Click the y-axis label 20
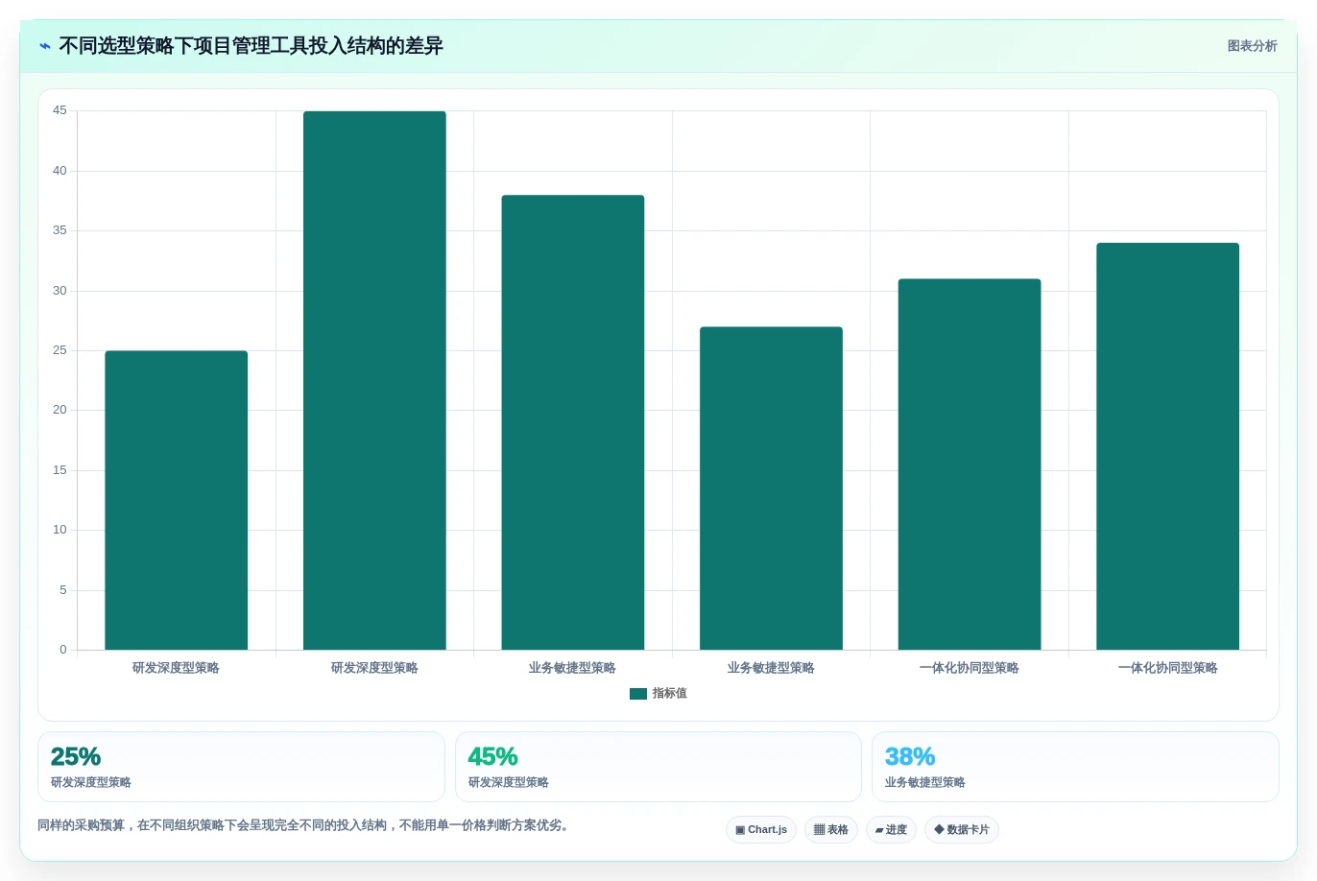This screenshot has height=881, width=1317. coord(60,410)
